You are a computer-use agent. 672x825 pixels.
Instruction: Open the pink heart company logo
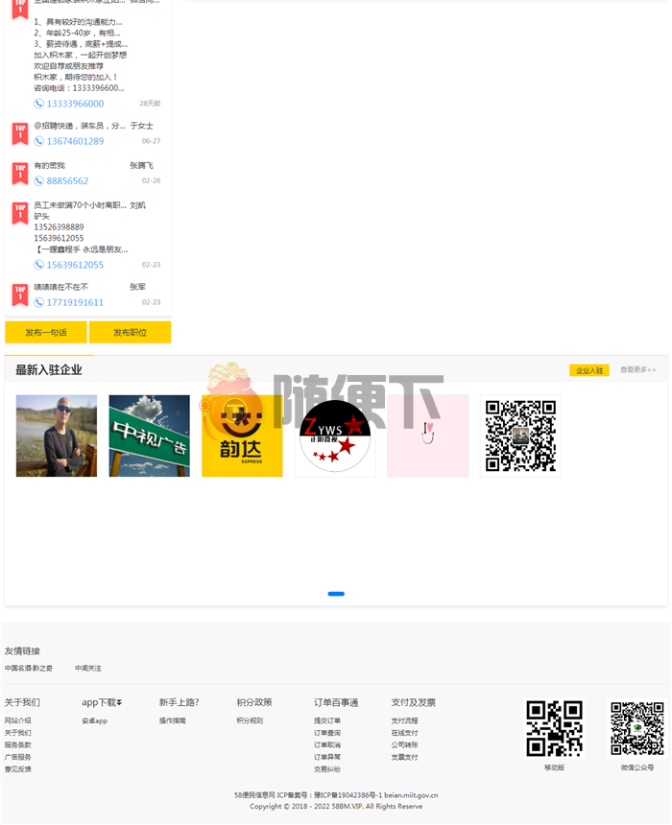tap(427, 436)
